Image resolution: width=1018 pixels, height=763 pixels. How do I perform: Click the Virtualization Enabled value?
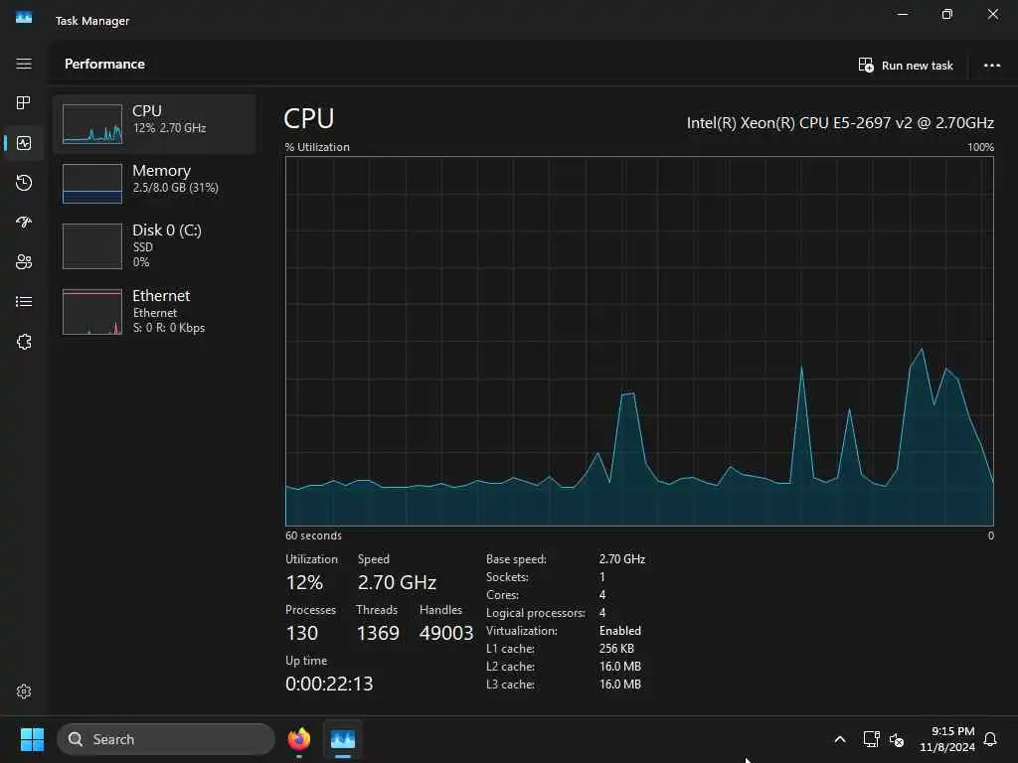click(620, 631)
